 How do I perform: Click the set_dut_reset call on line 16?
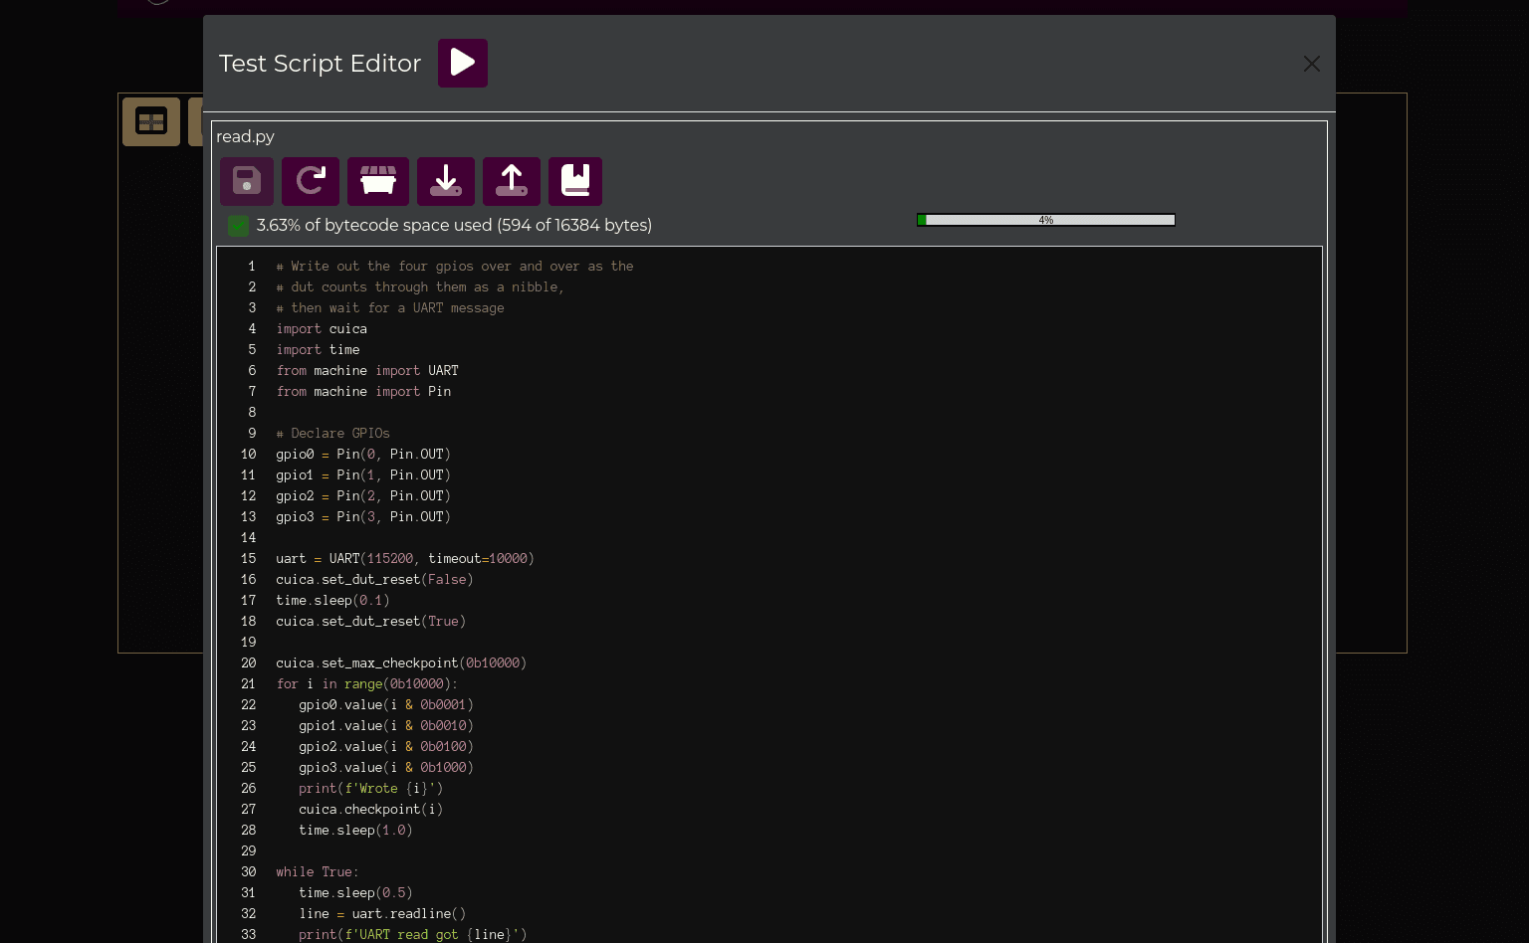click(x=373, y=579)
